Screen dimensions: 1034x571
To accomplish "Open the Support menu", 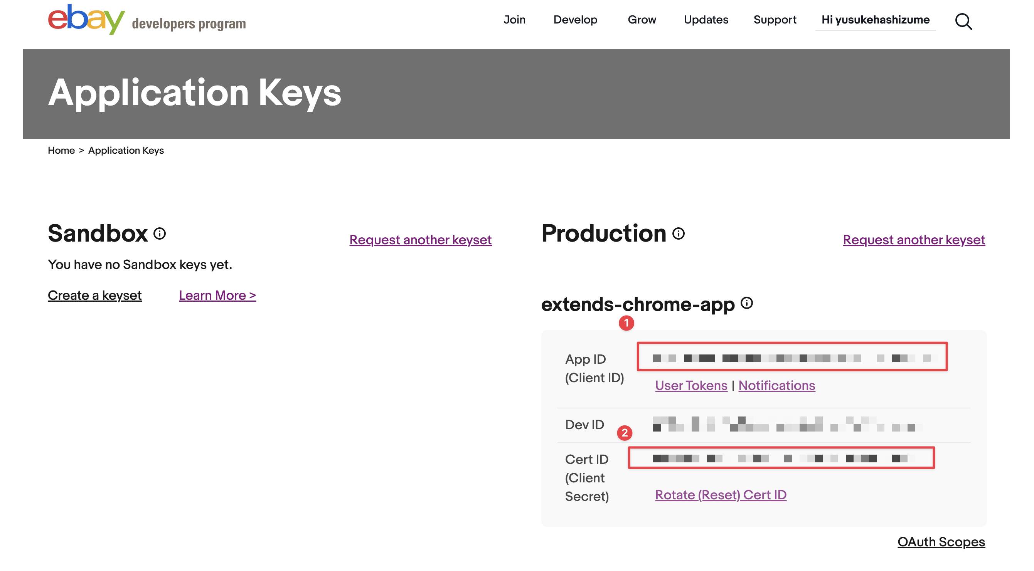I will [x=775, y=20].
